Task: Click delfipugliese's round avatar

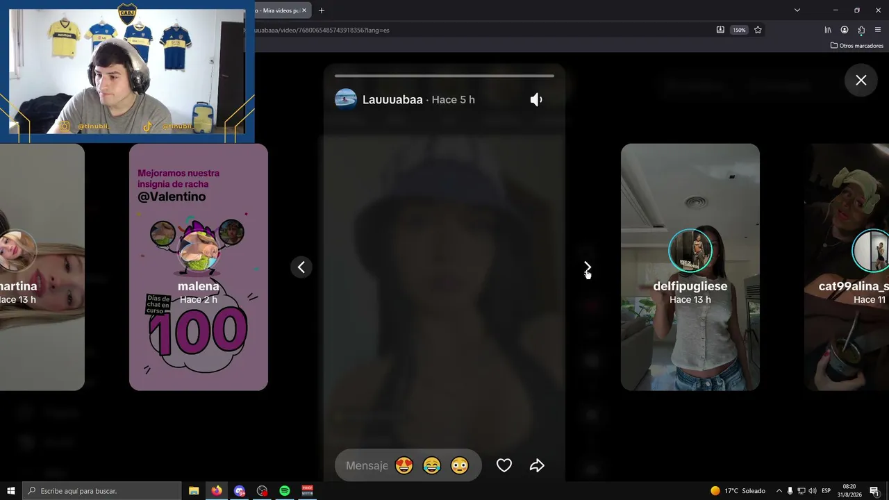Action: [690, 251]
